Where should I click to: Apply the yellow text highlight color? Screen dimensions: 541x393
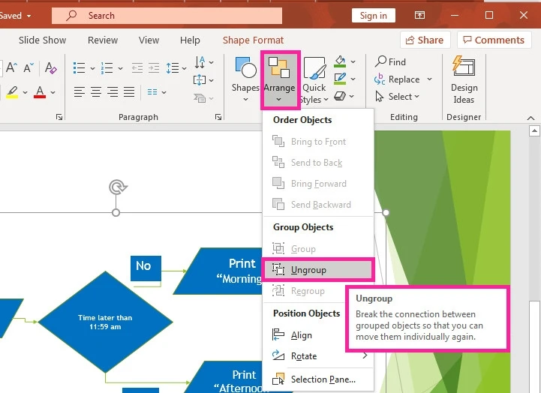(x=12, y=92)
